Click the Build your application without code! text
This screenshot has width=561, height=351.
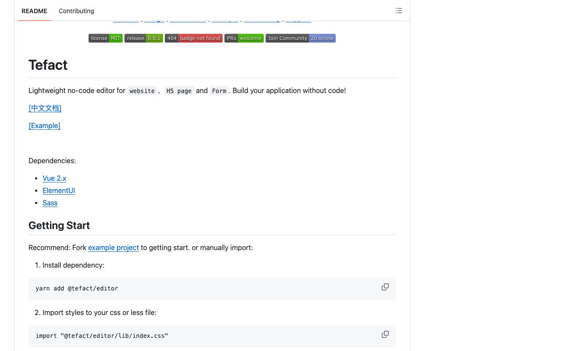click(289, 90)
